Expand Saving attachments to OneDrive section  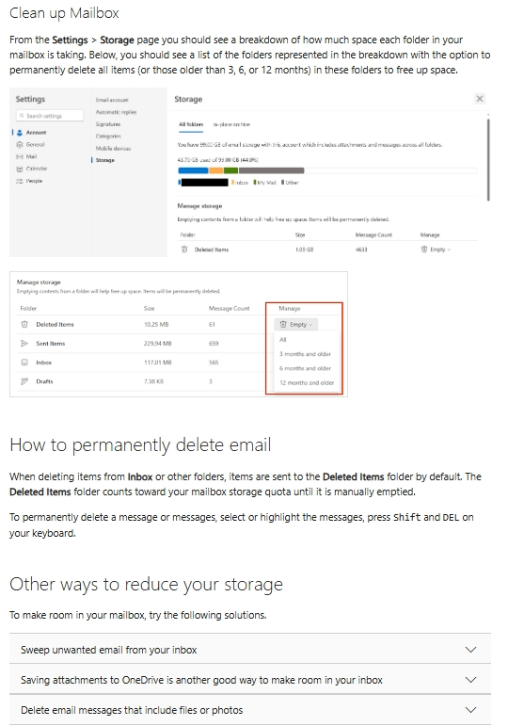coord(250,680)
